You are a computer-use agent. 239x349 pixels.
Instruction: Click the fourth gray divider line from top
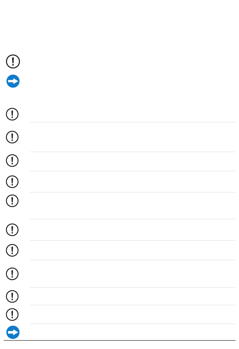click(133, 192)
